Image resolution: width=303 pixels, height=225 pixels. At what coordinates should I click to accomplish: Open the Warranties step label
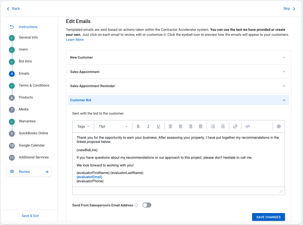[27, 121]
